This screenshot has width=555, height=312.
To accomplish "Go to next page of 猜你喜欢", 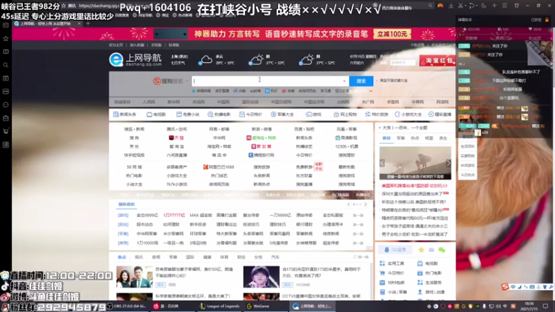I will point(366,205).
